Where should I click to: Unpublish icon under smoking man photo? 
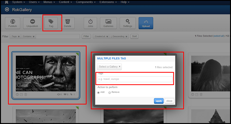tap(17, 94)
